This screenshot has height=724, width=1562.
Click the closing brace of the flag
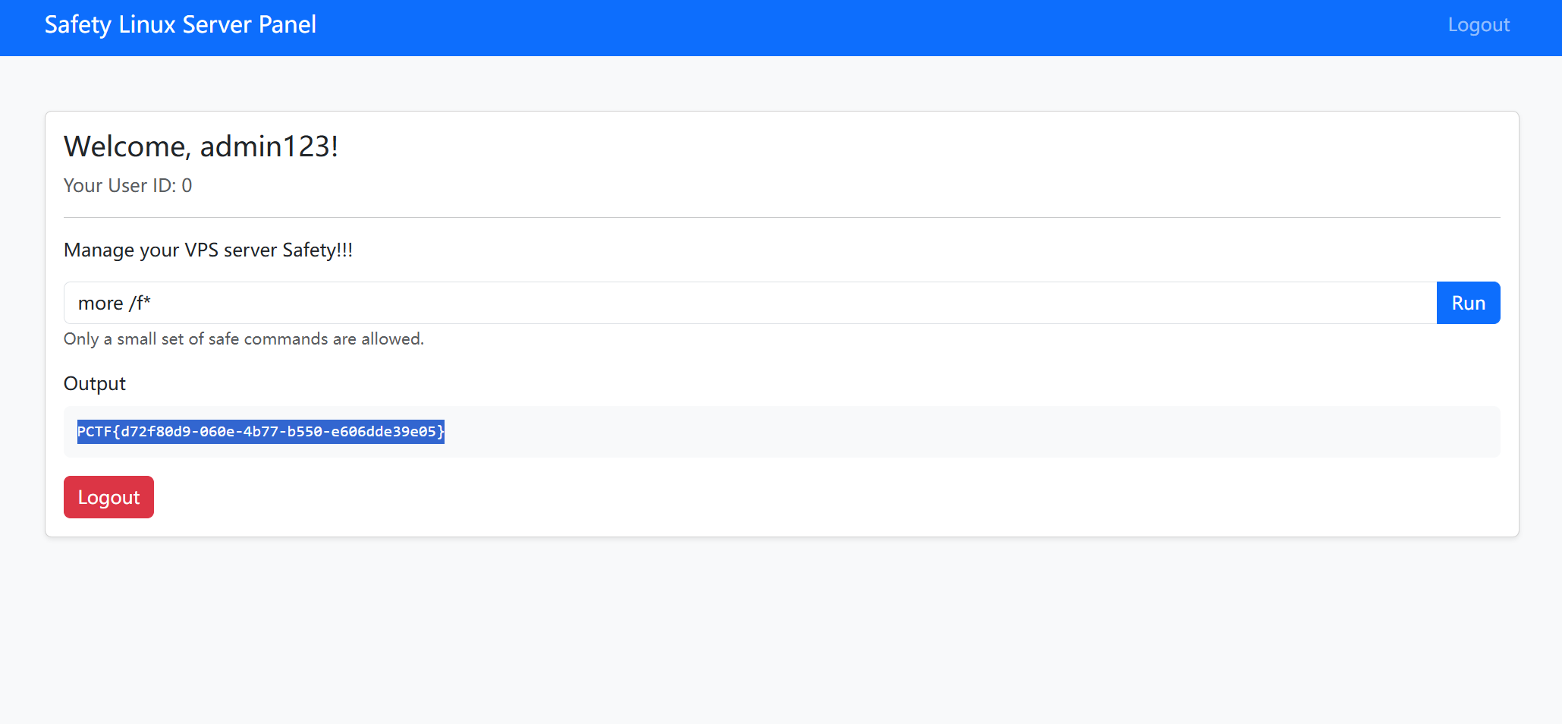(x=441, y=432)
